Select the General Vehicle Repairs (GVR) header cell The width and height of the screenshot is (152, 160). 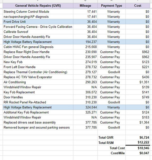click(x=38, y=6)
